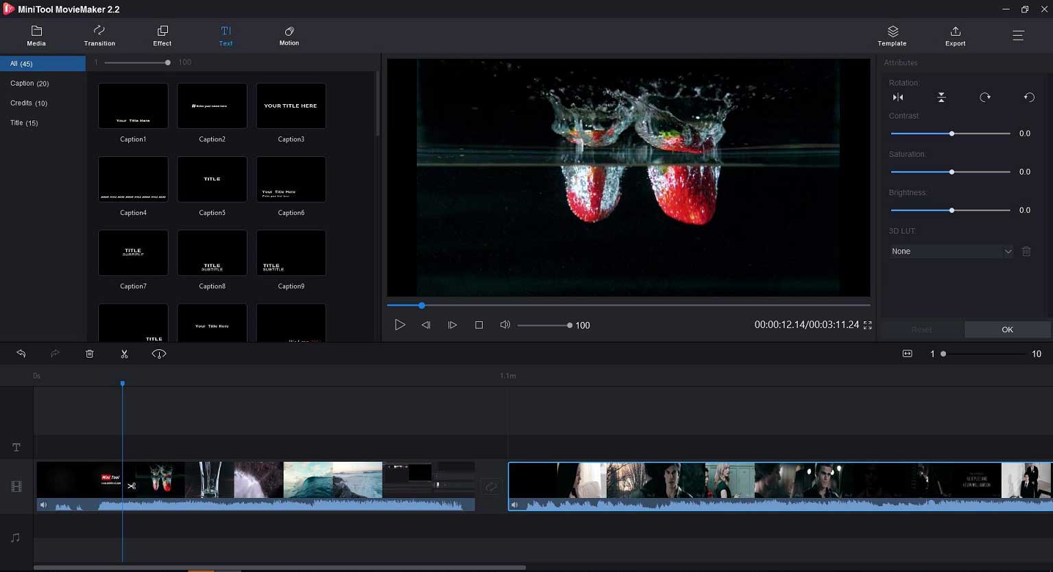Open the Template library

(x=892, y=35)
